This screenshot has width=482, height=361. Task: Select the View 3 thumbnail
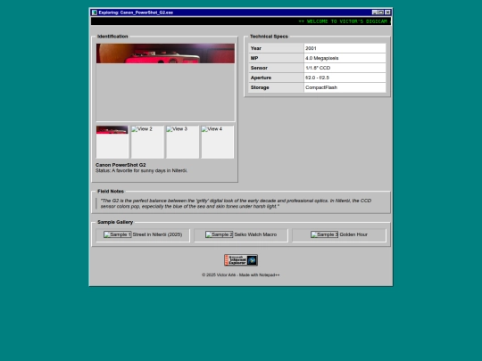click(x=182, y=142)
